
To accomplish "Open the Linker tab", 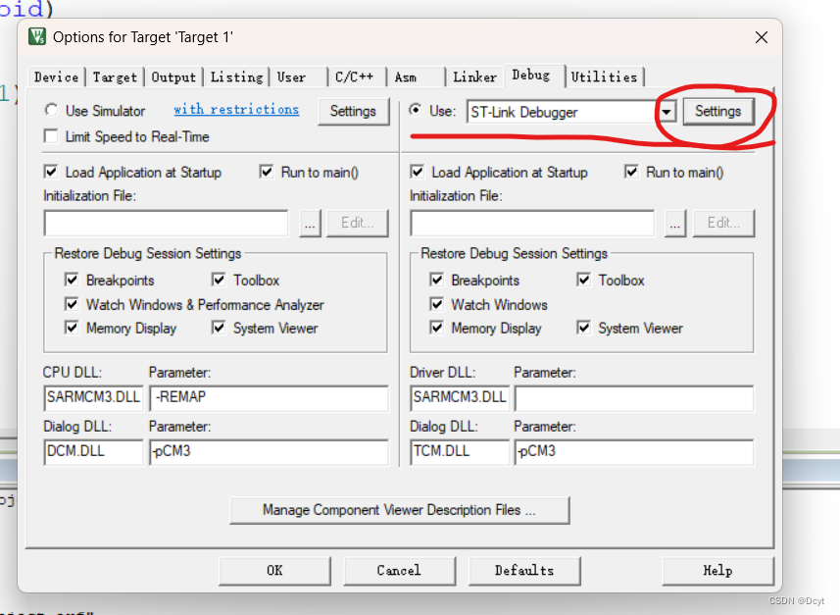I will 474,77.
